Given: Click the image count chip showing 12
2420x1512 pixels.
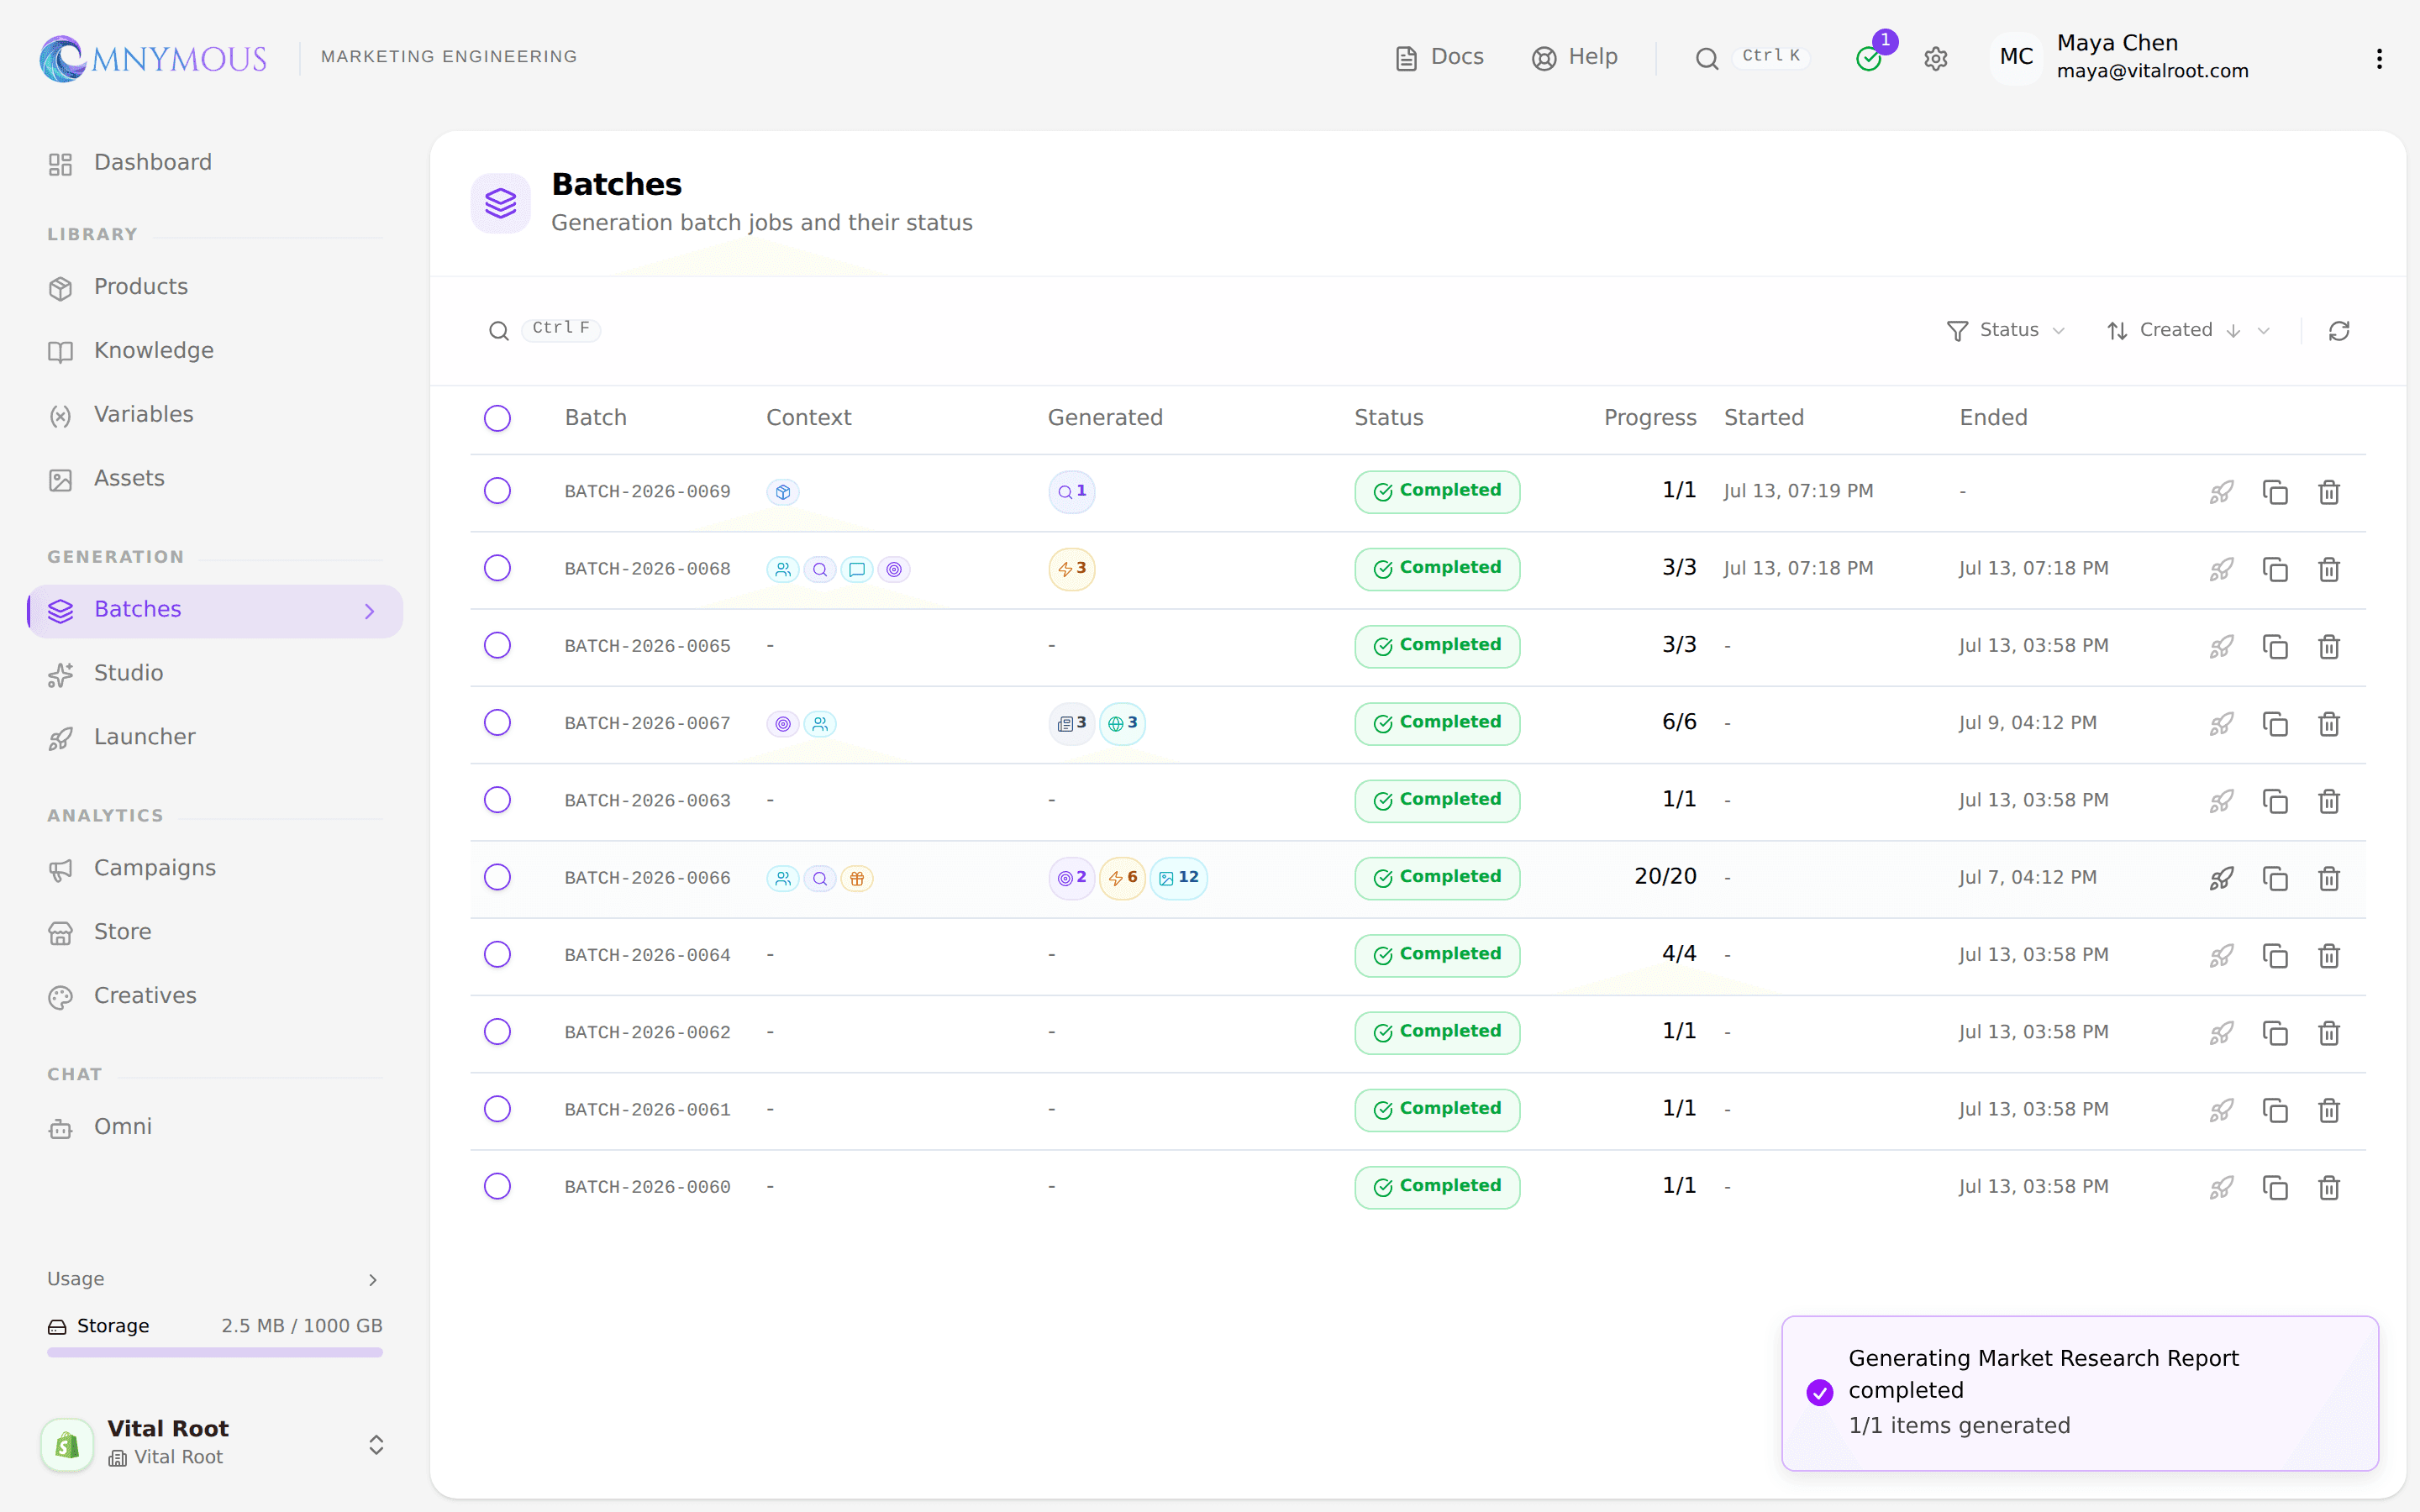Looking at the screenshot, I should [1178, 878].
